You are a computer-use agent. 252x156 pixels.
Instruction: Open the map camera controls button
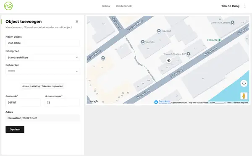coord(244,83)
